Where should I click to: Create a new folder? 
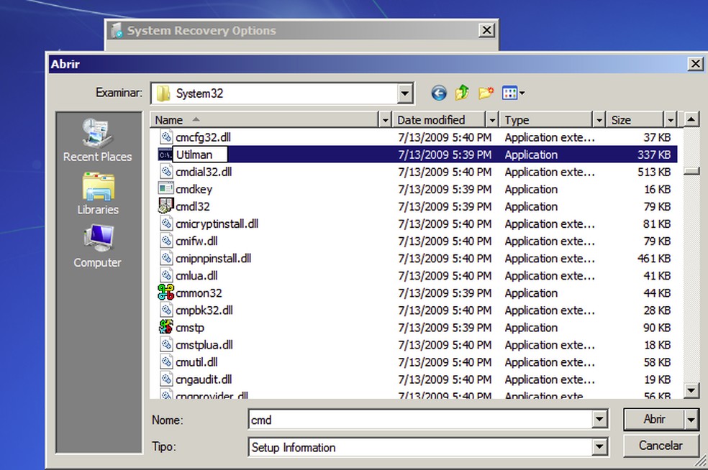click(x=486, y=93)
